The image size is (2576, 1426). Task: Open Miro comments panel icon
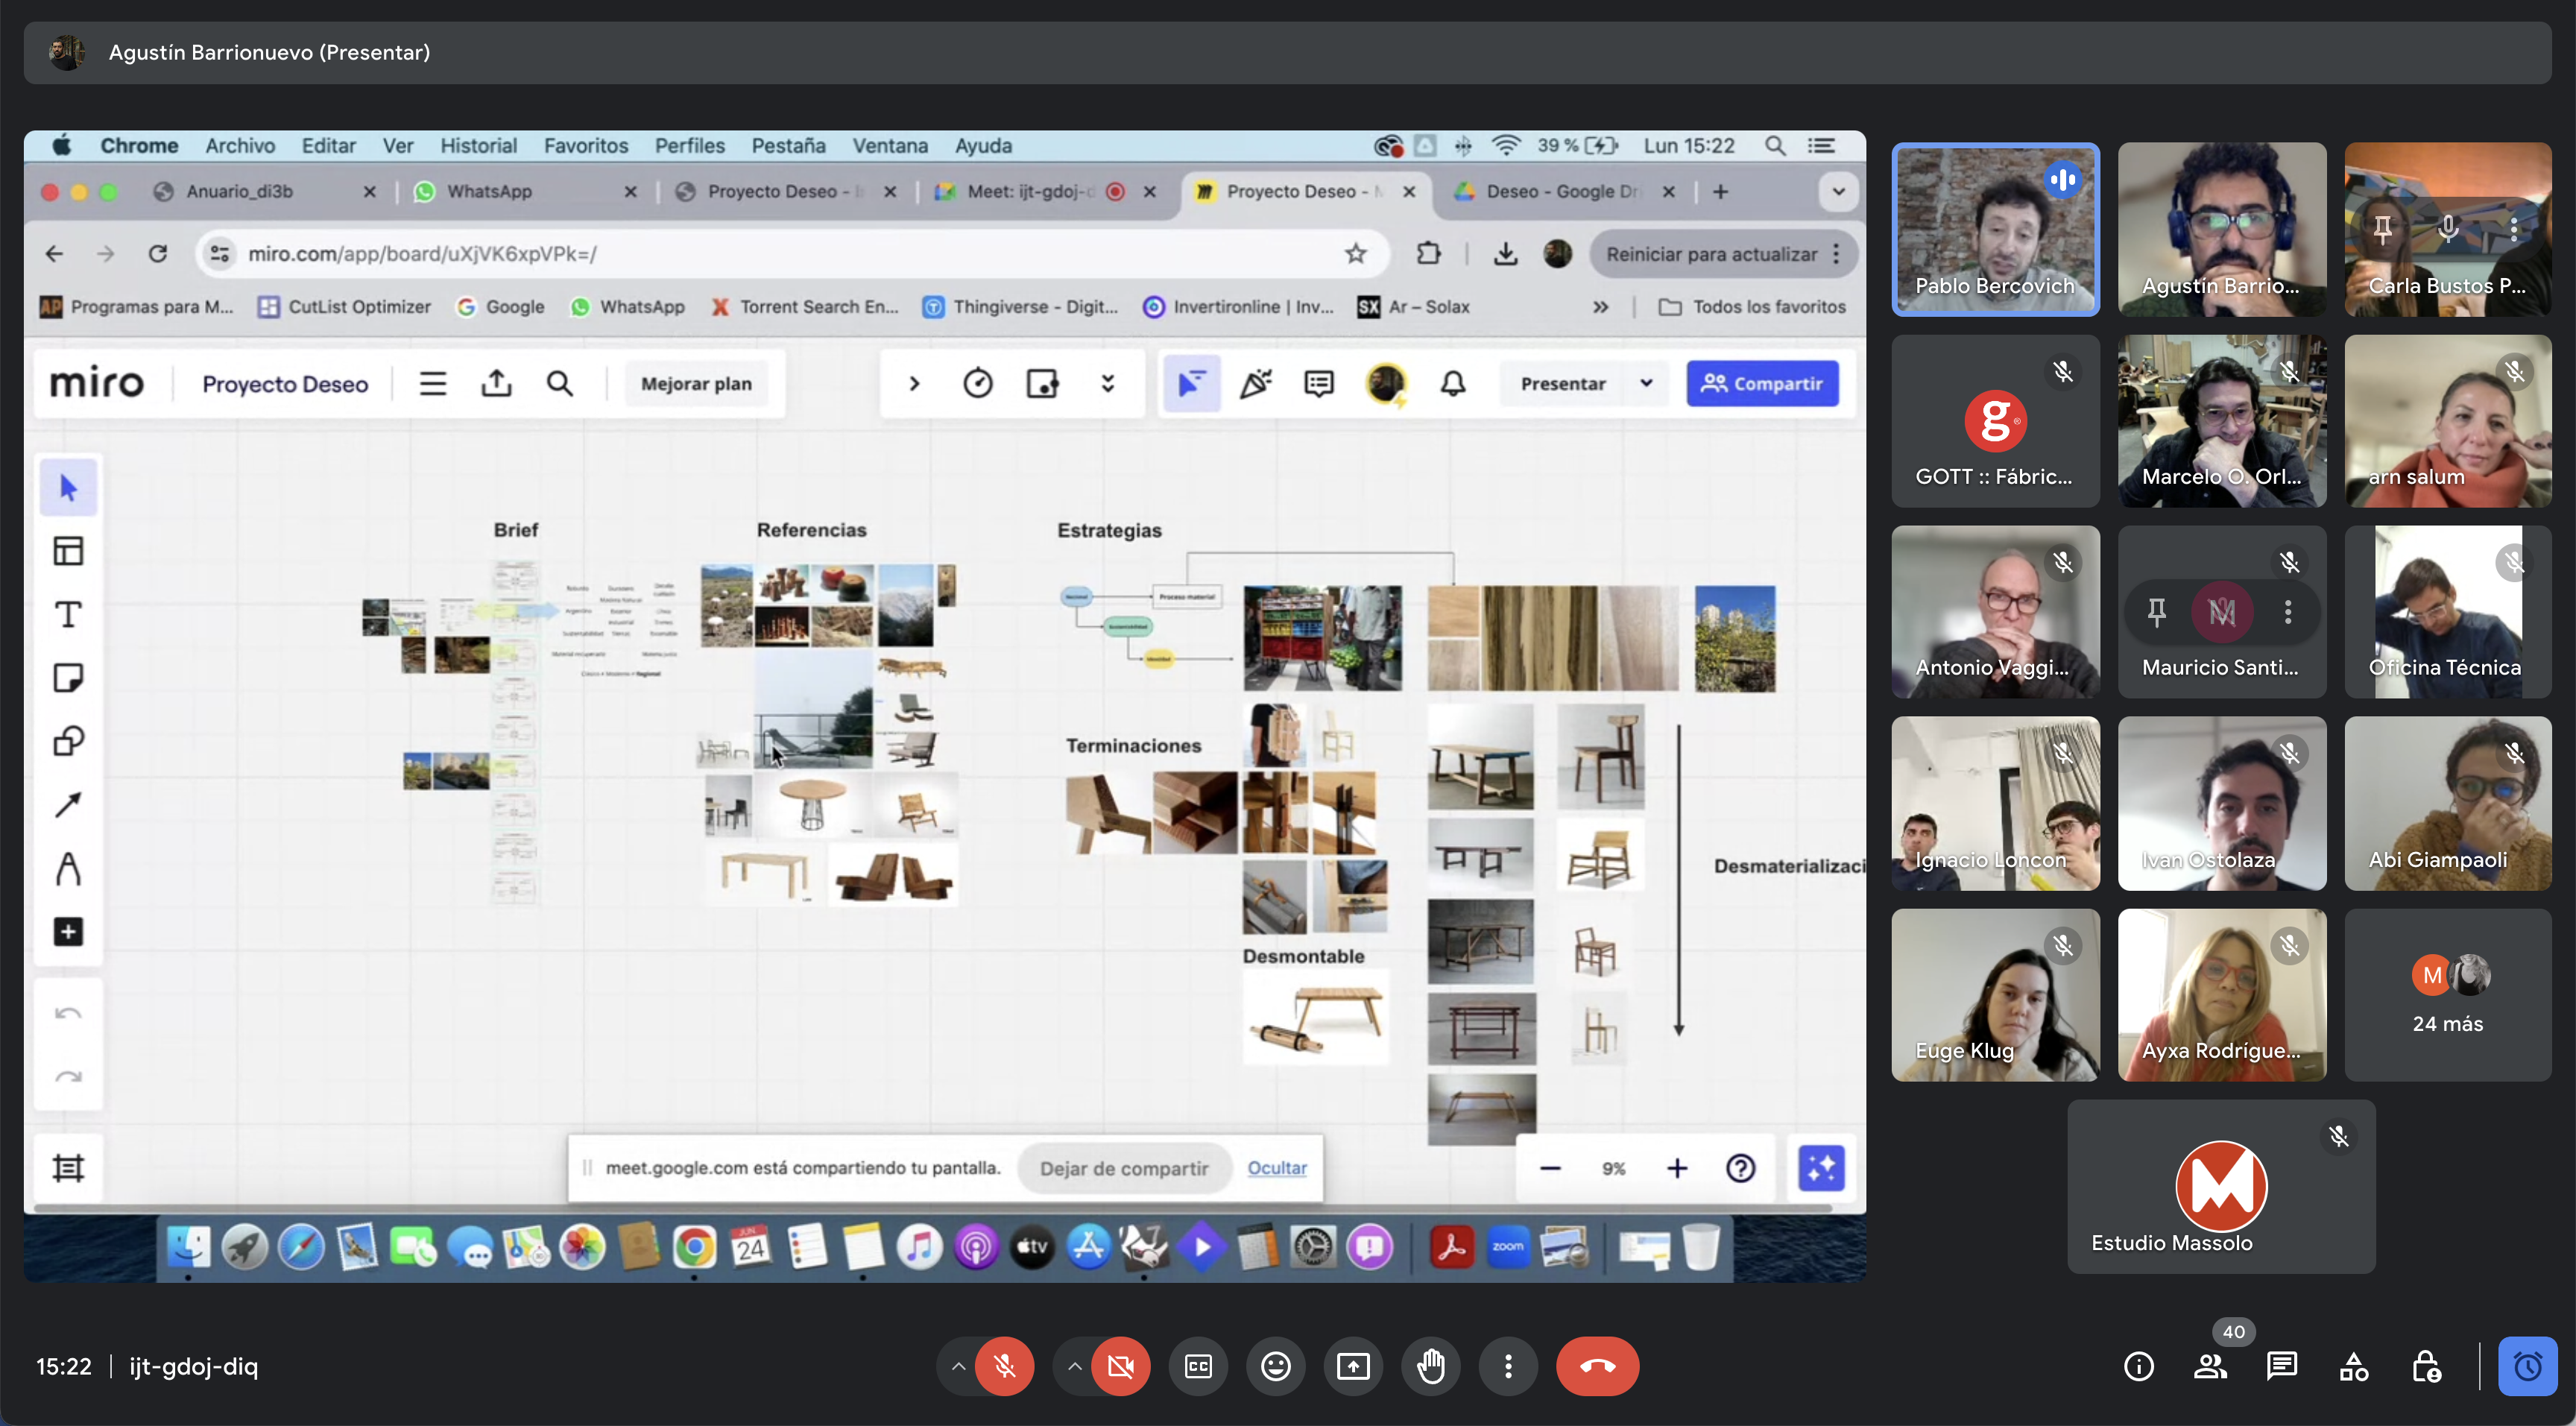point(1319,384)
